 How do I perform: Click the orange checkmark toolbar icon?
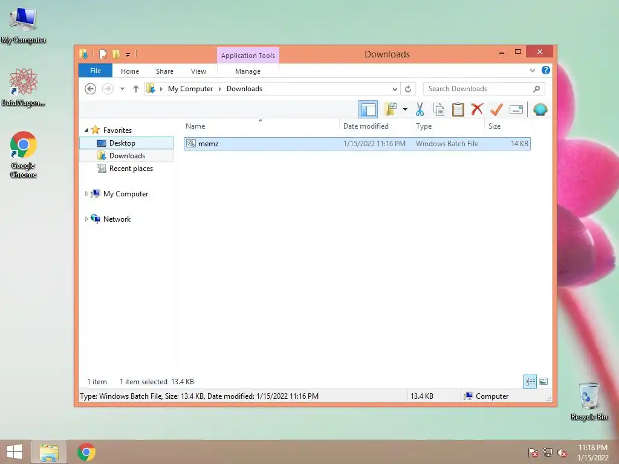496,109
